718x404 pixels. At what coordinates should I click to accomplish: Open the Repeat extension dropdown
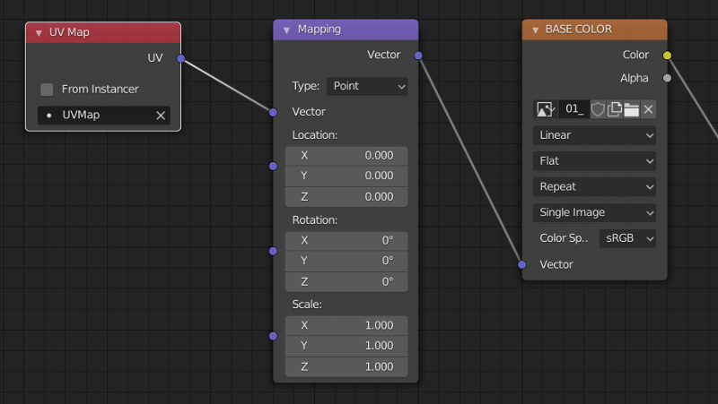(595, 187)
